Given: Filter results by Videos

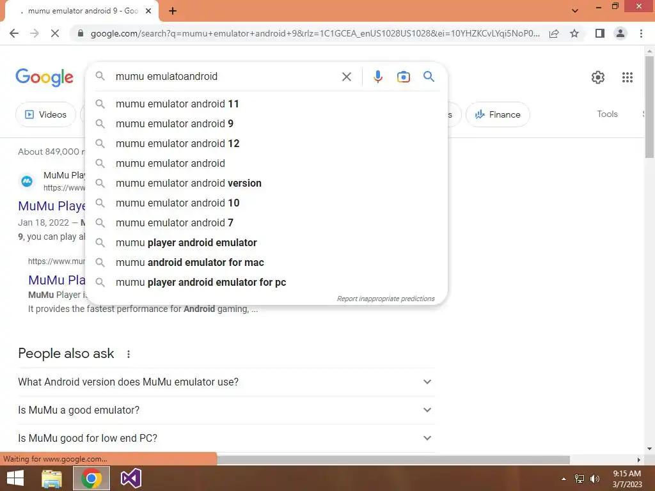Looking at the screenshot, I should coord(46,114).
